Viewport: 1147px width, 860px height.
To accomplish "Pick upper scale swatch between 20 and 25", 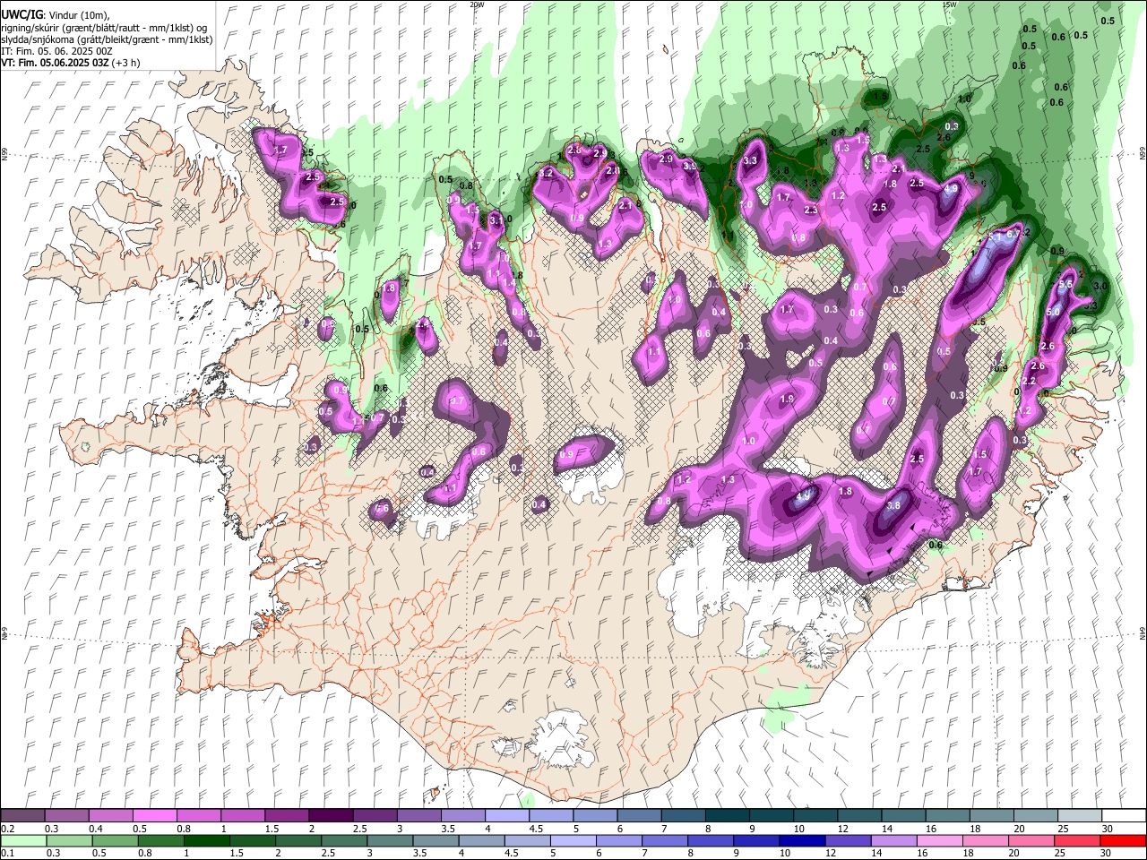I will (x=1034, y=815).
